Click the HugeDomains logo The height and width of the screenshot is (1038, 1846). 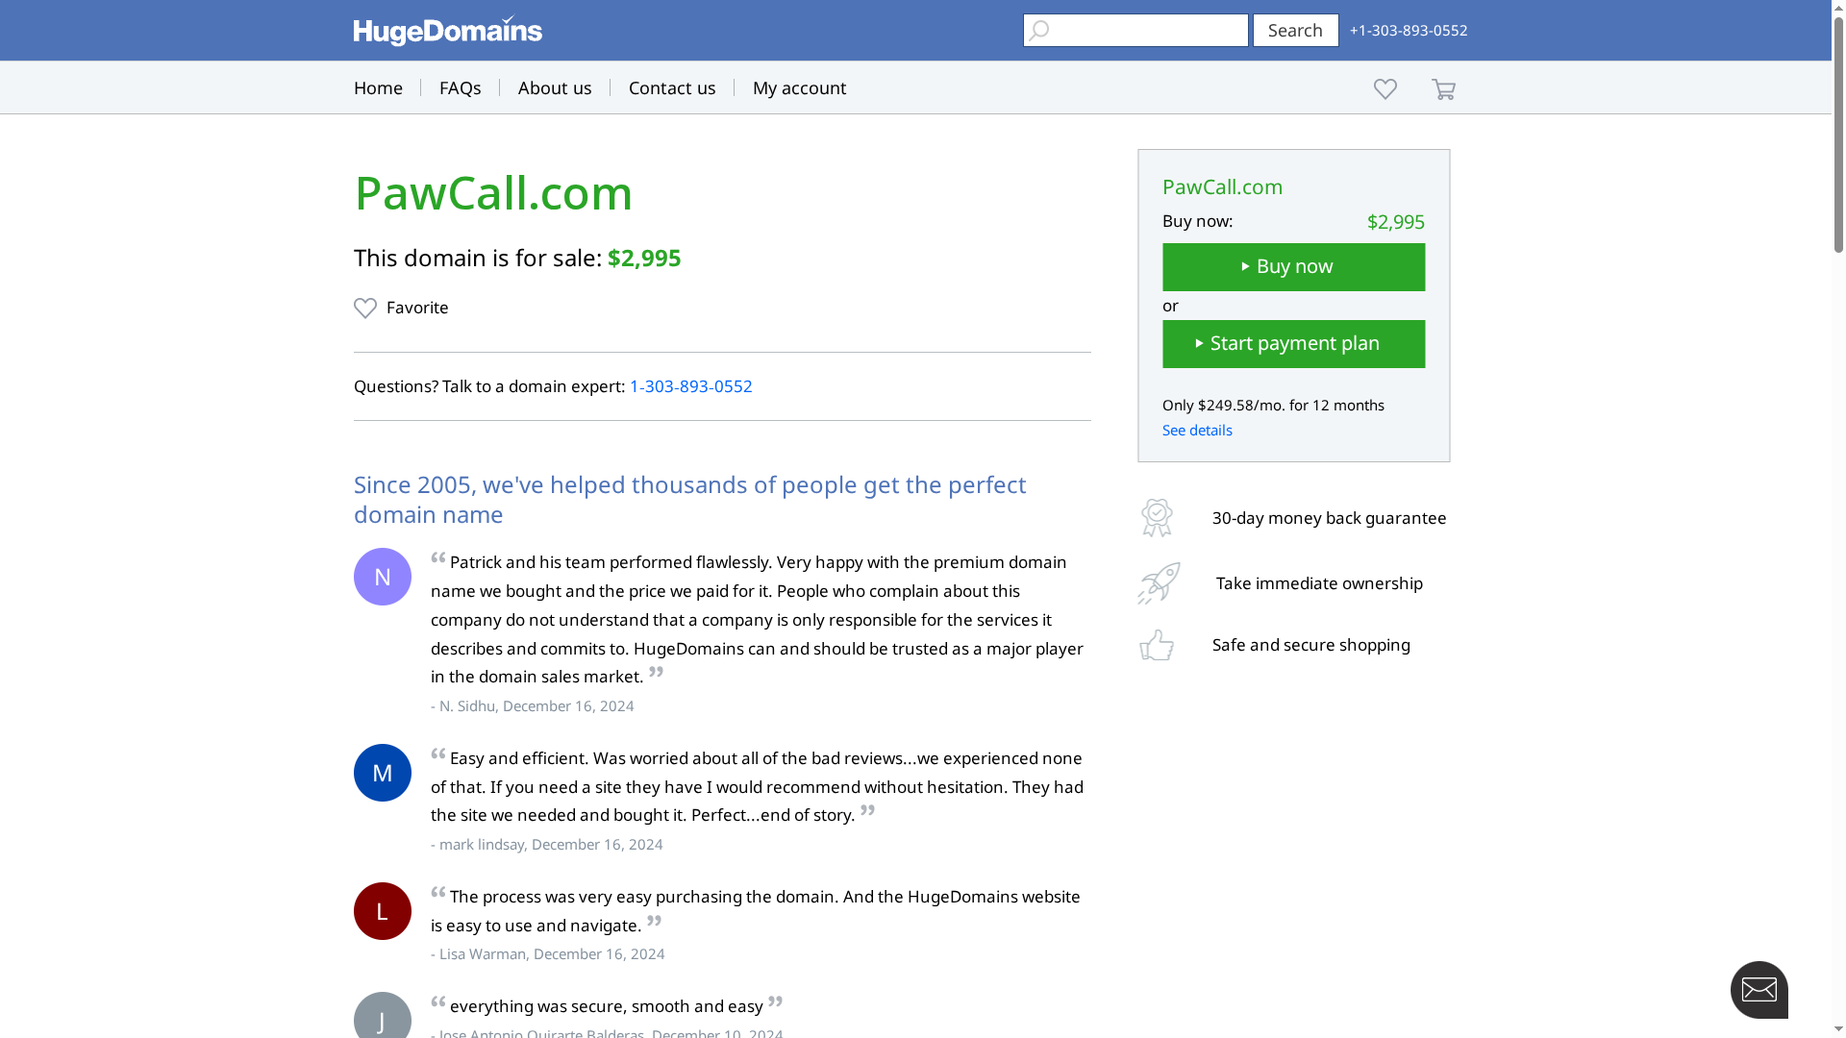(447, 30)
